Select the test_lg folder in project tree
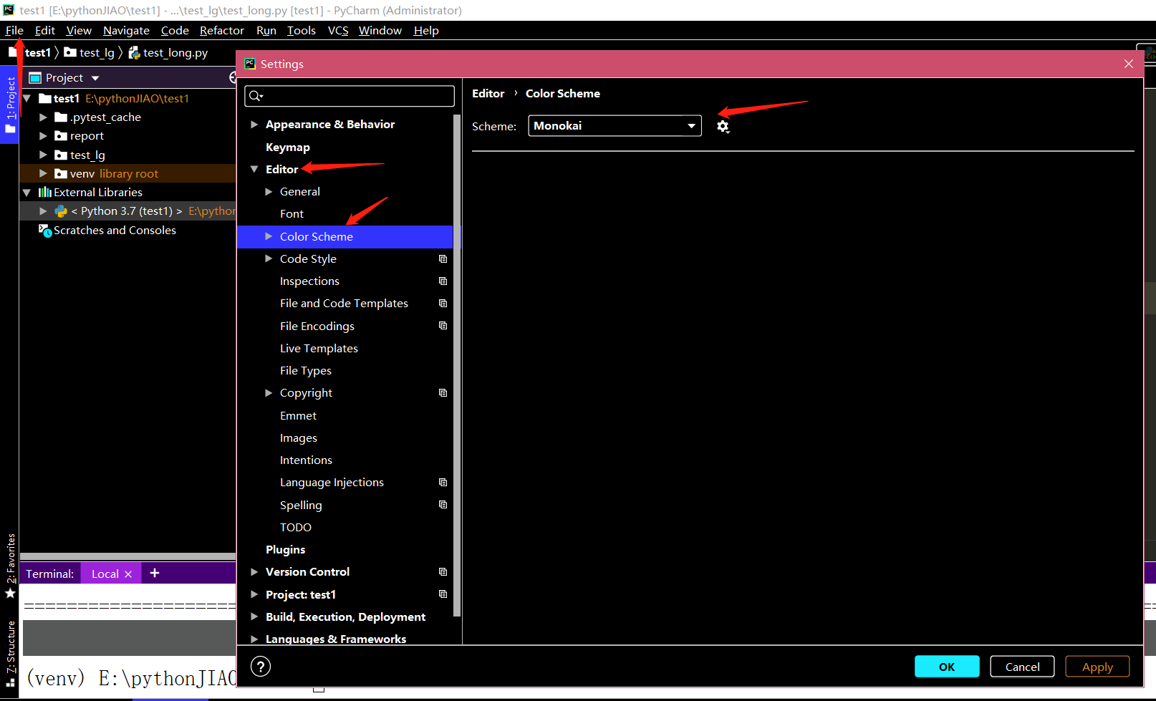This screenshot has height=701, width=1156. tap(87, 155)
